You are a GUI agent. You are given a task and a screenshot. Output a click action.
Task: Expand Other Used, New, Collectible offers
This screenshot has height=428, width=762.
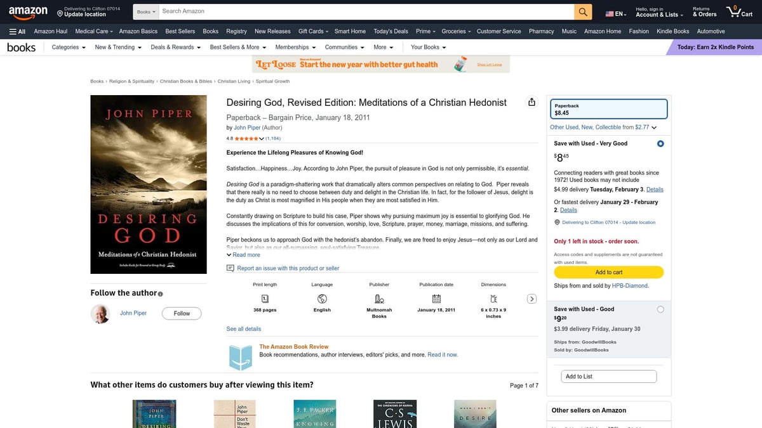[x=600, y=127]
